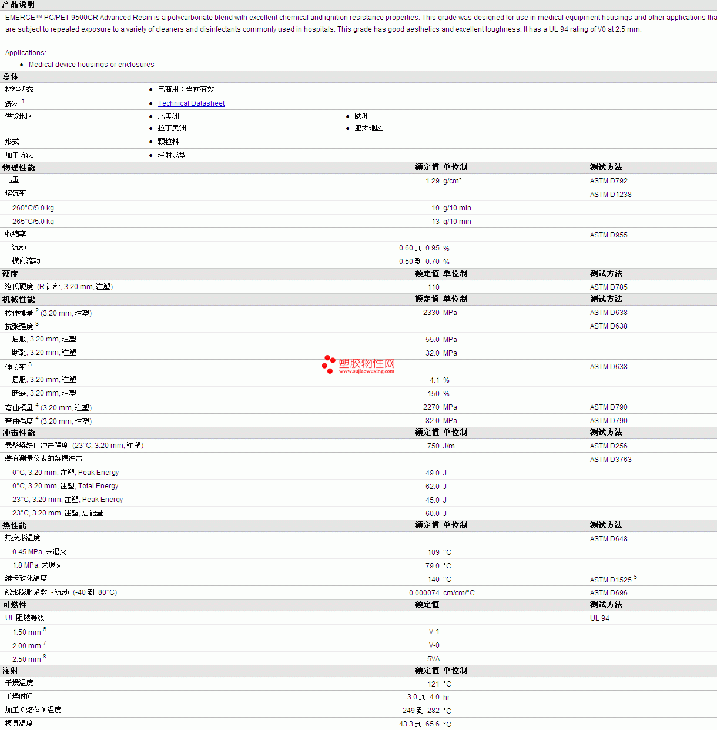The width and height of the screenshot is (717, 730).
Task: Click the 欧洲 availability region
Action: pyautogui.click(x=361, y=116)
